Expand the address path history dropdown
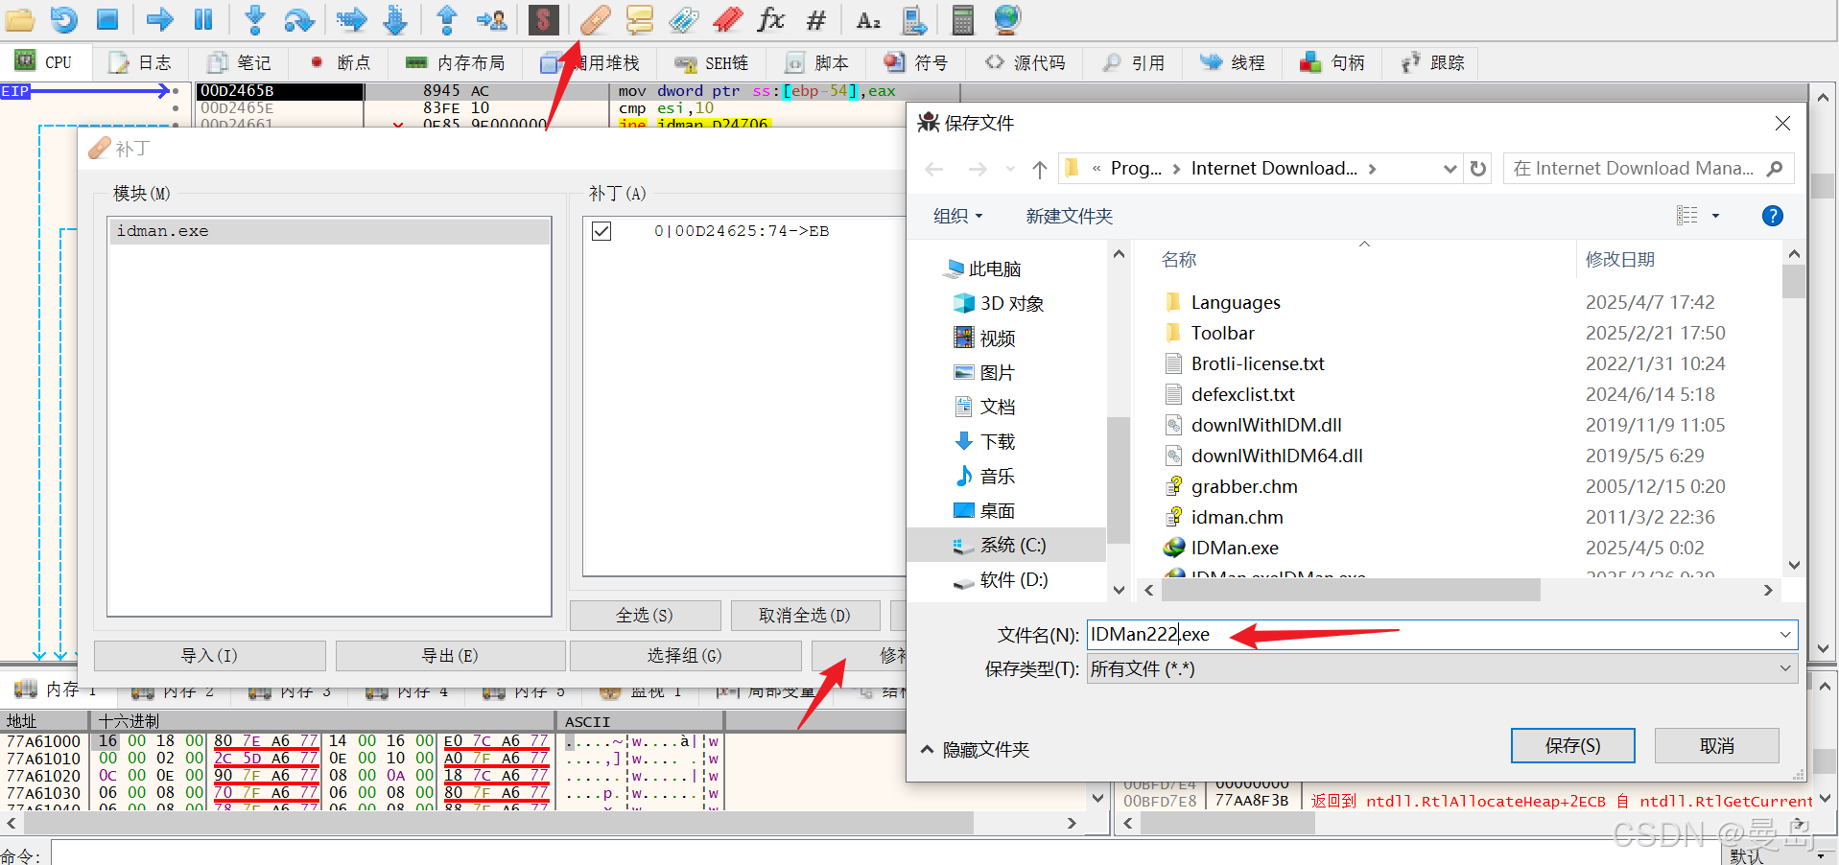1839x865 pixels. pyautogui.click(x=1450, y=169)
